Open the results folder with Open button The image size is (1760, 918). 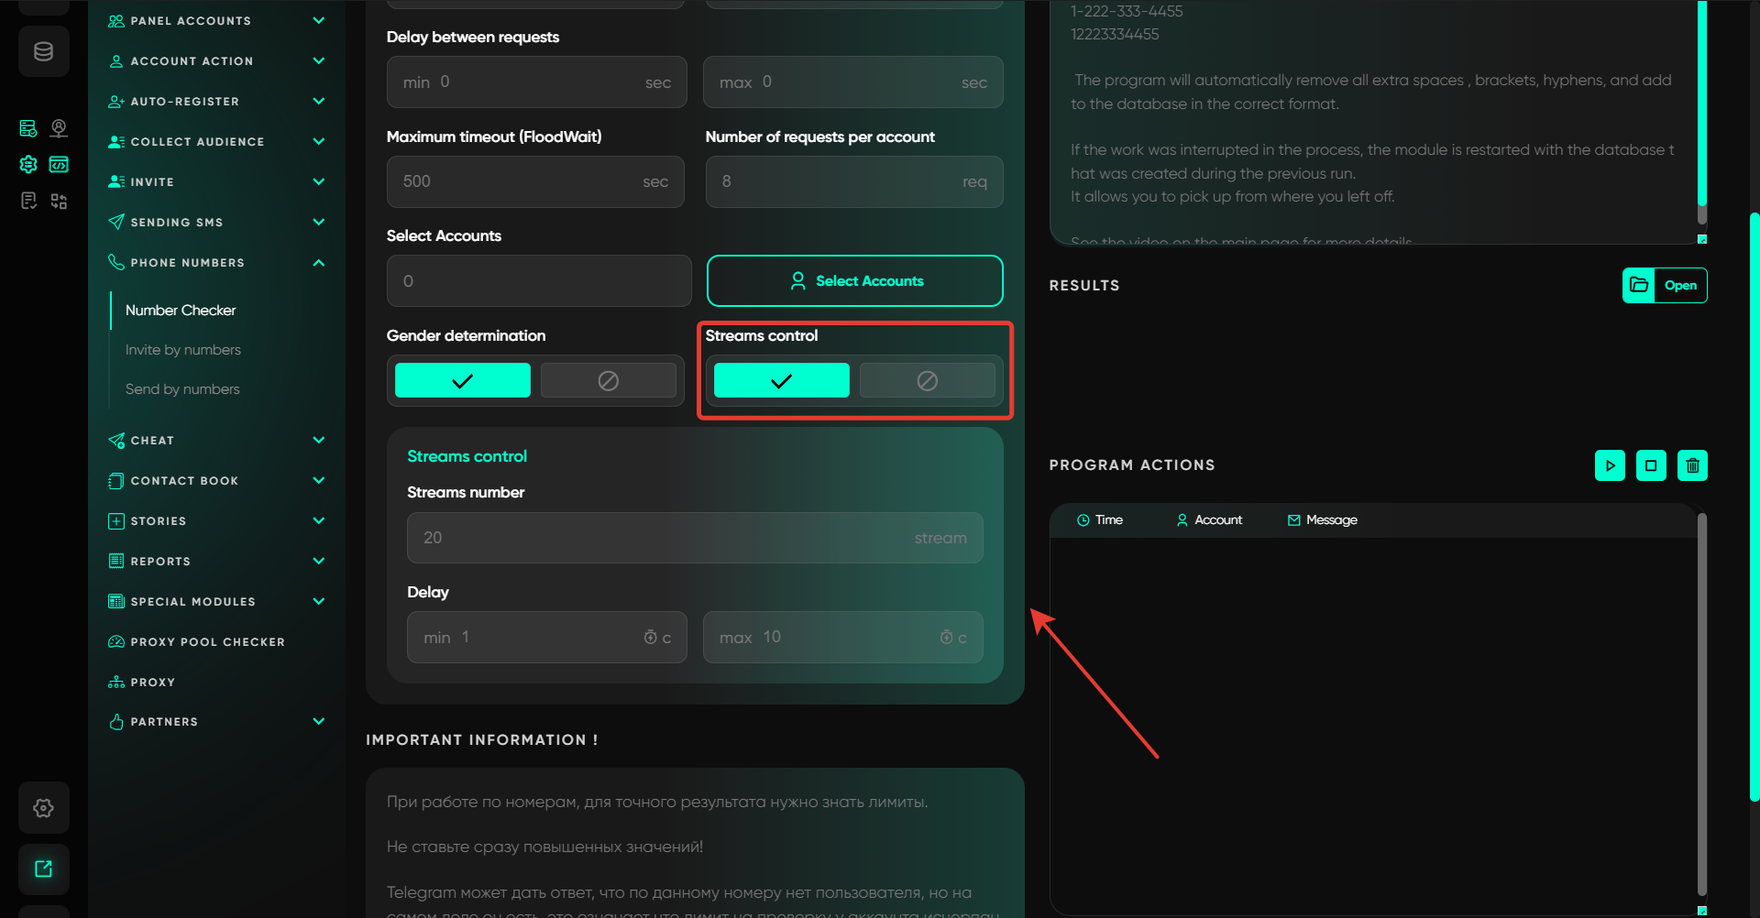1665,286
